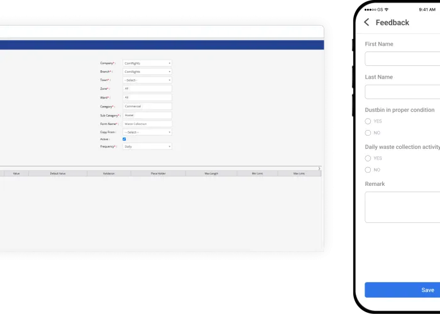Select NO for Dustbin in proper condition

[x=368, y=133]
